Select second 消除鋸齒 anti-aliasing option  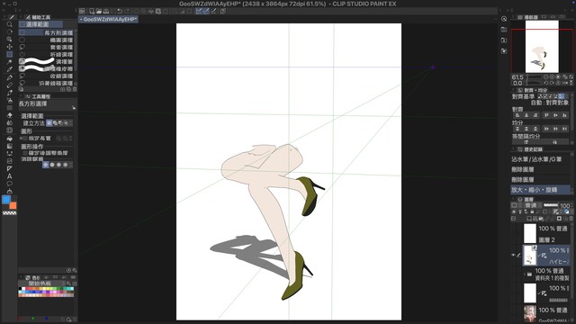coord(52,165)
